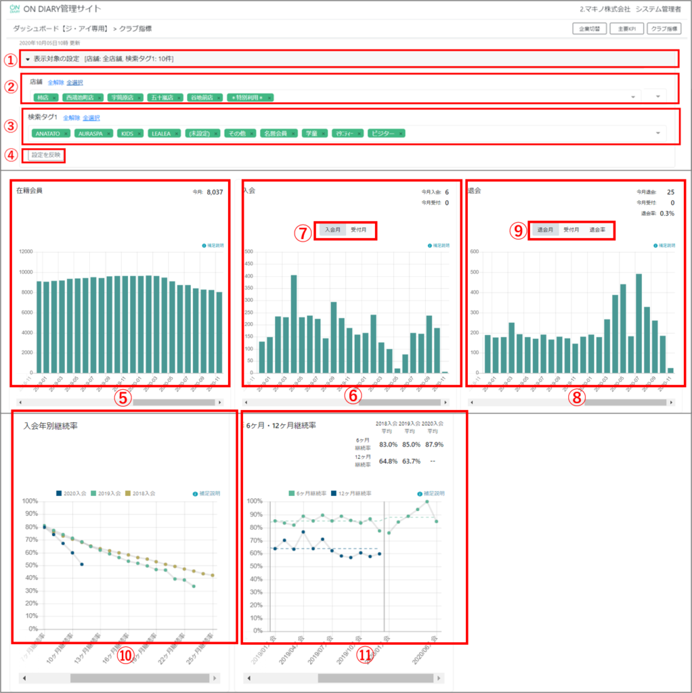Open the 検索タグ1 dropdown arrow
This screenshot has height=693, width=692.
click(x=657, y=133)
